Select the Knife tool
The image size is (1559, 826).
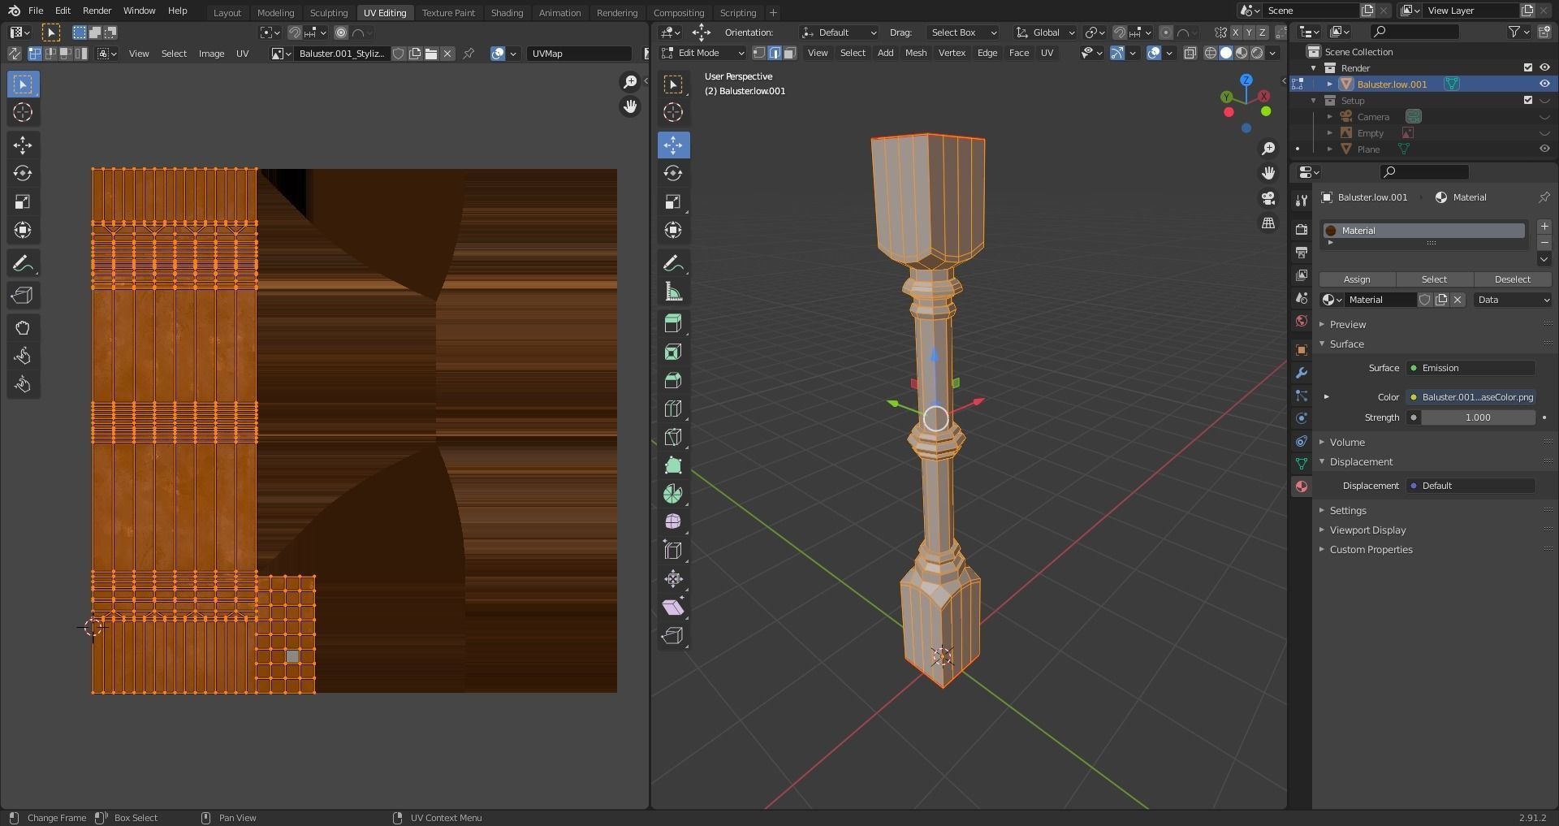click(673, 437)
